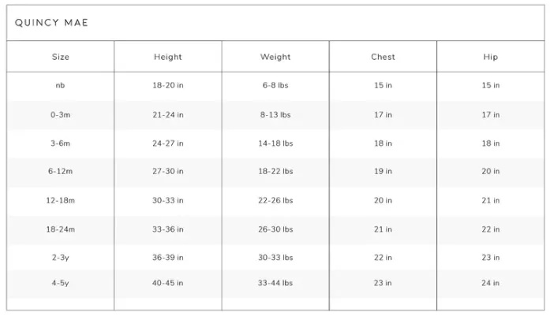The height and width of the screenshot is (316, 550).
Task: Click the Chest column header
Action: (383, 57)
